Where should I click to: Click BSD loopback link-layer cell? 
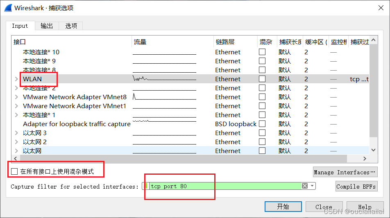236,124
